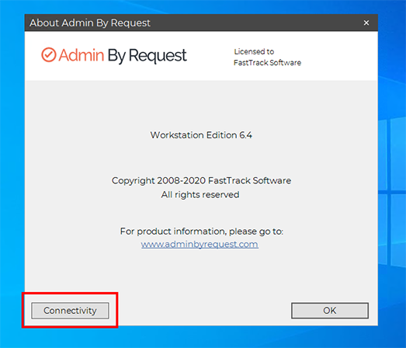Close the About Admin By Request dialog

click(366, 23)
